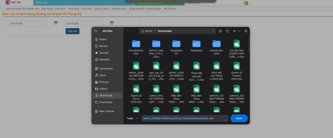The width and height of the screenshot is (333, 138).
Task: Open New Volume in the sidebar
Action: [107, 111]
